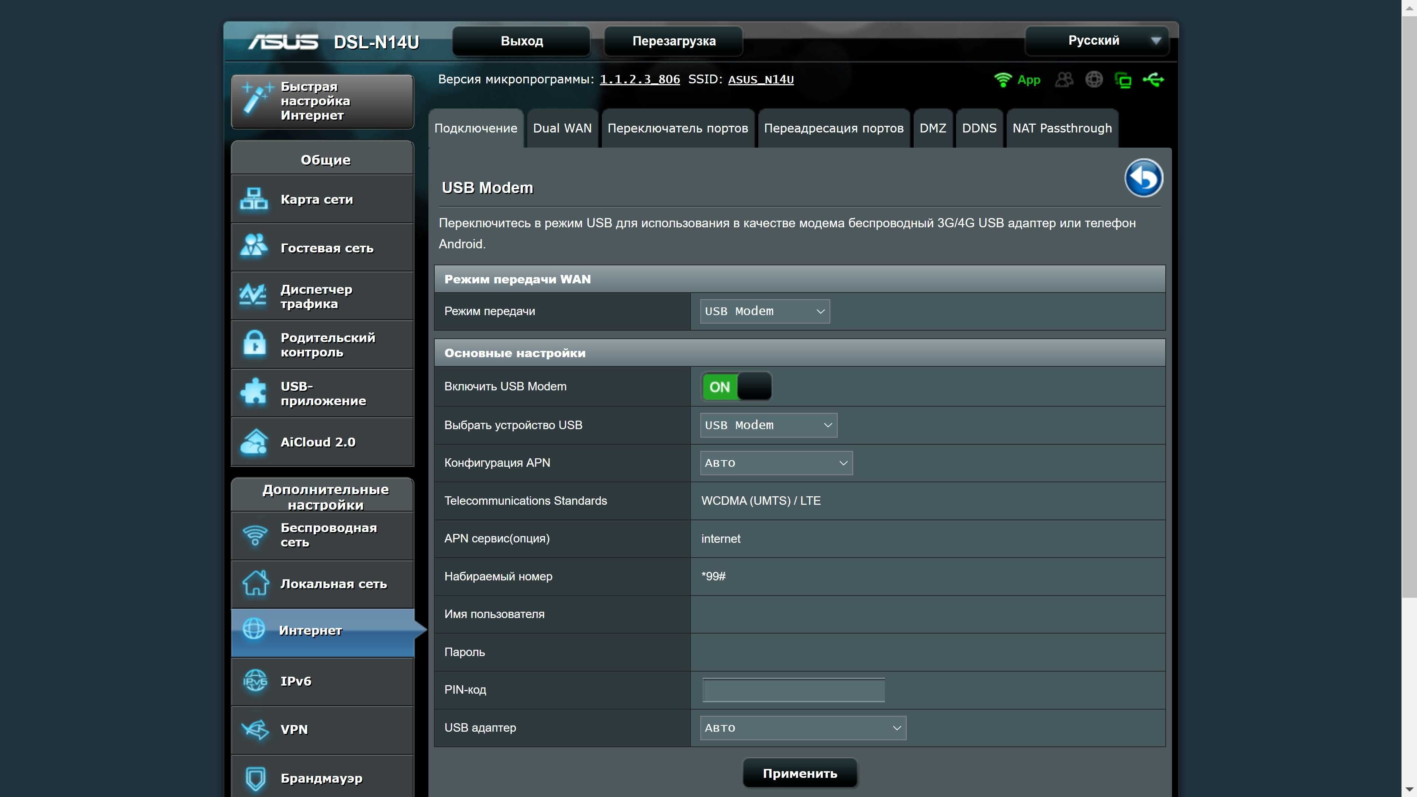The image size is (1417, 797).
Task: Open the USB-приложение menu item
Action: (323, 393)
